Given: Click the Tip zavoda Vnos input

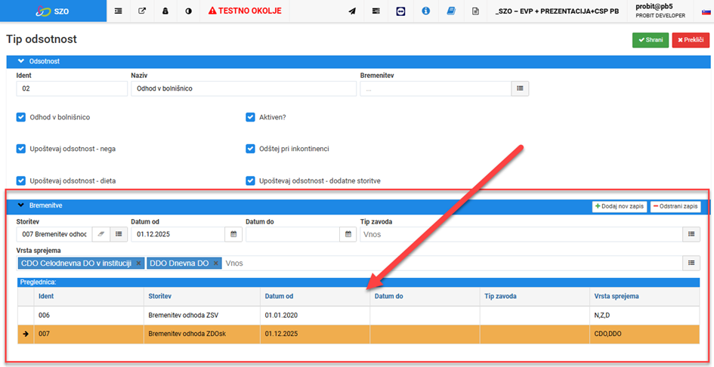Looking at the screenshot, I should tap(521, 234).
